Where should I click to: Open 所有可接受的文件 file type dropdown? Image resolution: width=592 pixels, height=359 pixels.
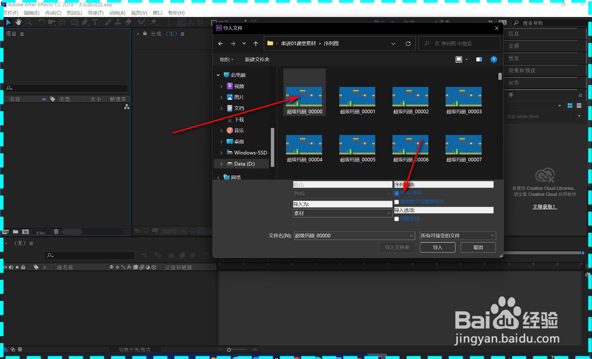click(x=458, y=236)
